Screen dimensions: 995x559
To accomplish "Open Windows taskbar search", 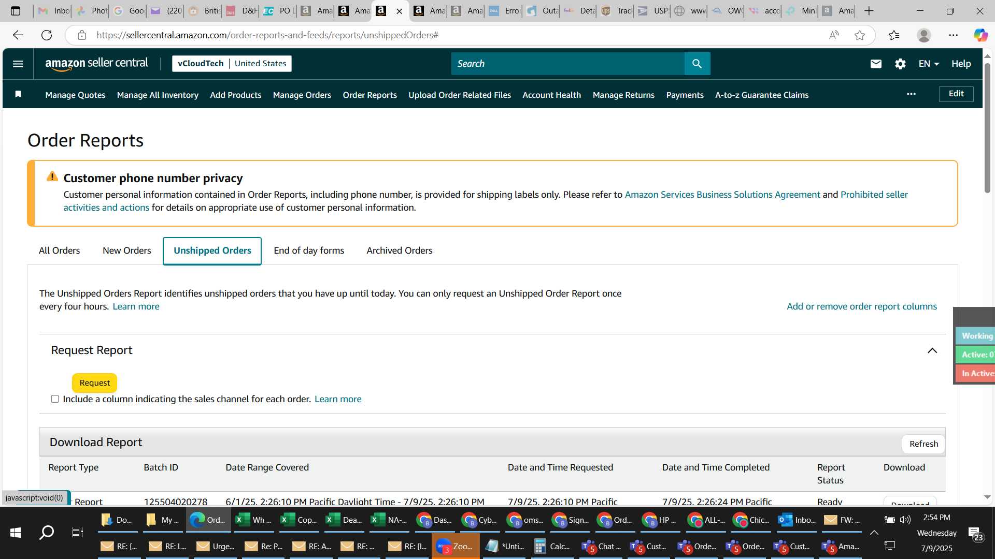I will (x=47, y=533).
